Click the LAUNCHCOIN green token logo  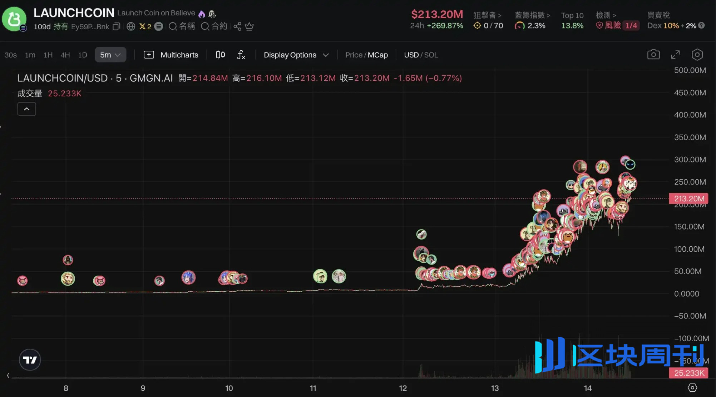(14, 19)
